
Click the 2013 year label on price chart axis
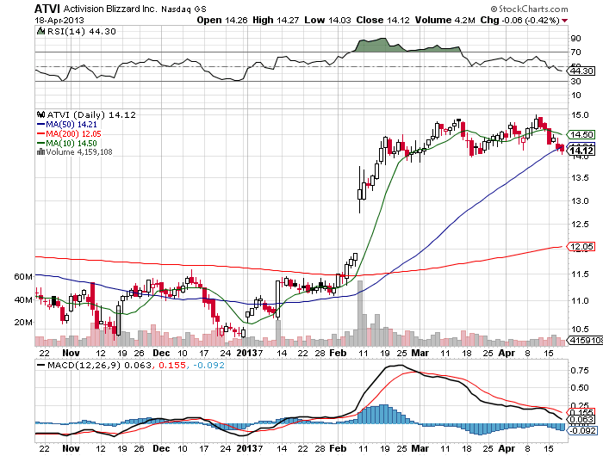[x=246, y=353]
